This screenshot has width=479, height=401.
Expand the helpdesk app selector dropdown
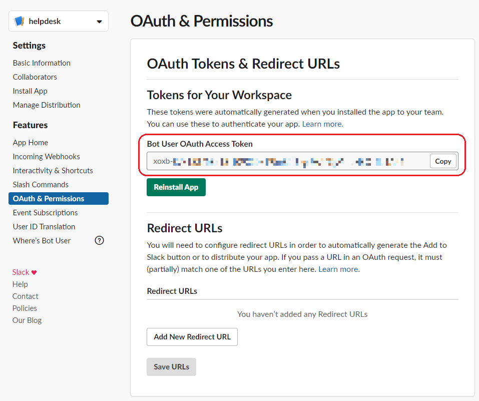point(99,22)
